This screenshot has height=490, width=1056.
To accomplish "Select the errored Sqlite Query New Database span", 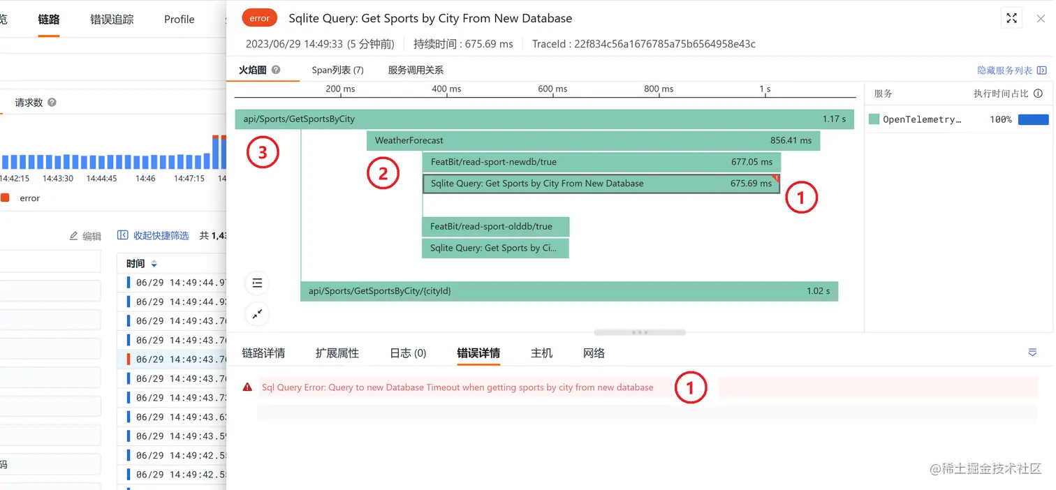I will click(x=601, y=184).
